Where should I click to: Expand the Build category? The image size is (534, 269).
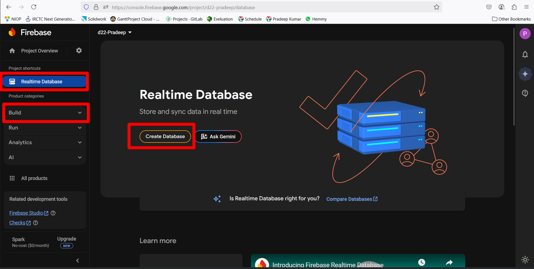(45, 113)
